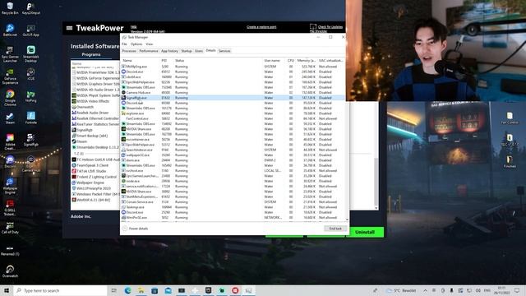Select the Programs tab in TweakPower
526x296 pixels.
click(91, 54)
